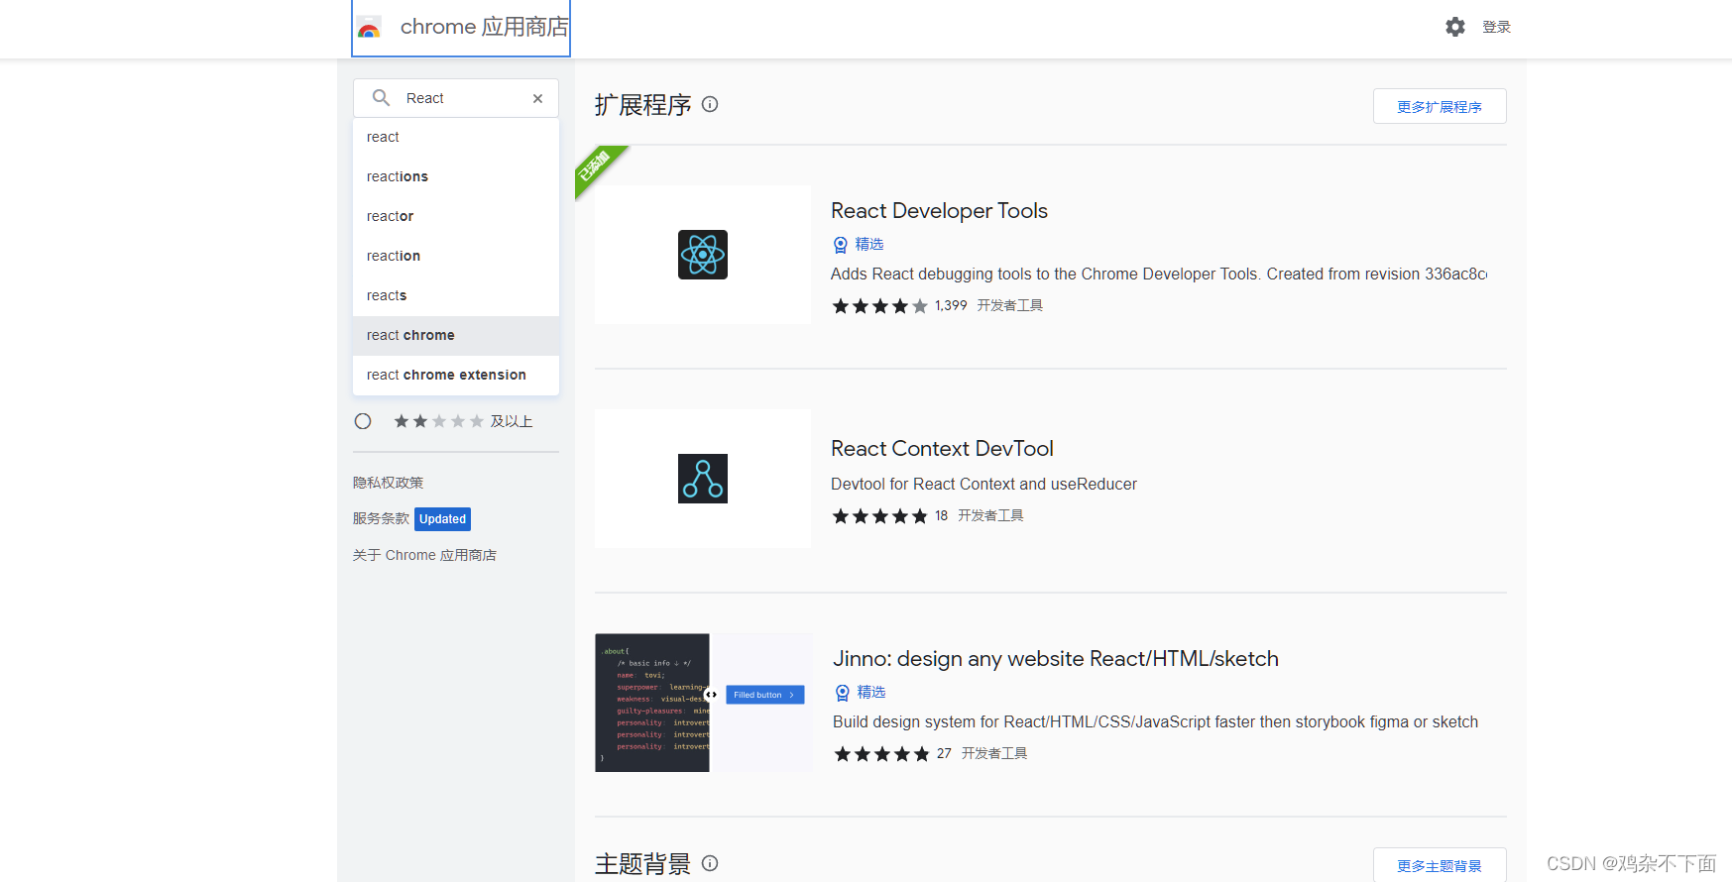Click 开发者工具 category of React Developer Tools

[x=1010, y=305]
